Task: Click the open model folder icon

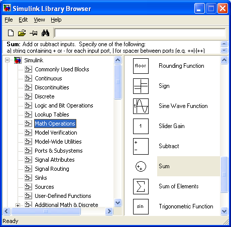Action: point(22,33)
